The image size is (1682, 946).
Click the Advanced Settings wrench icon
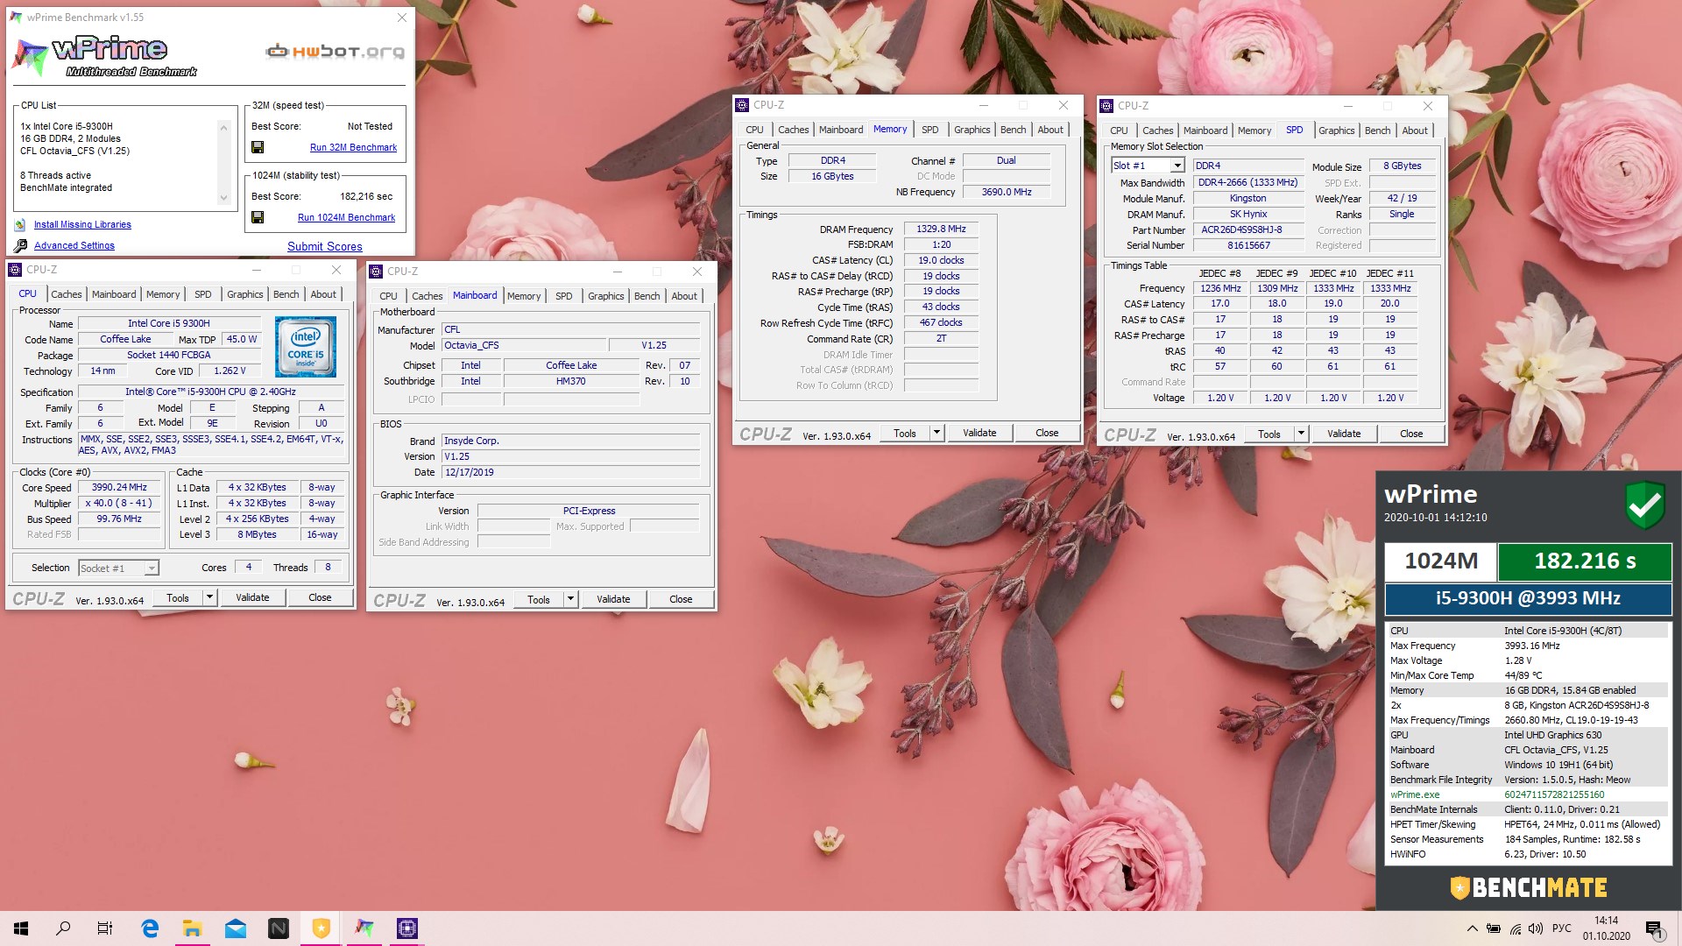(x=20, y=246)
